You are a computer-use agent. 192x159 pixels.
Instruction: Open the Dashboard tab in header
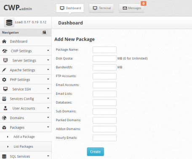(x=70, y=8)
